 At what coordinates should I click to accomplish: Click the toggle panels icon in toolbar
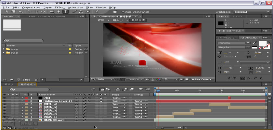[x=115, y=12]
